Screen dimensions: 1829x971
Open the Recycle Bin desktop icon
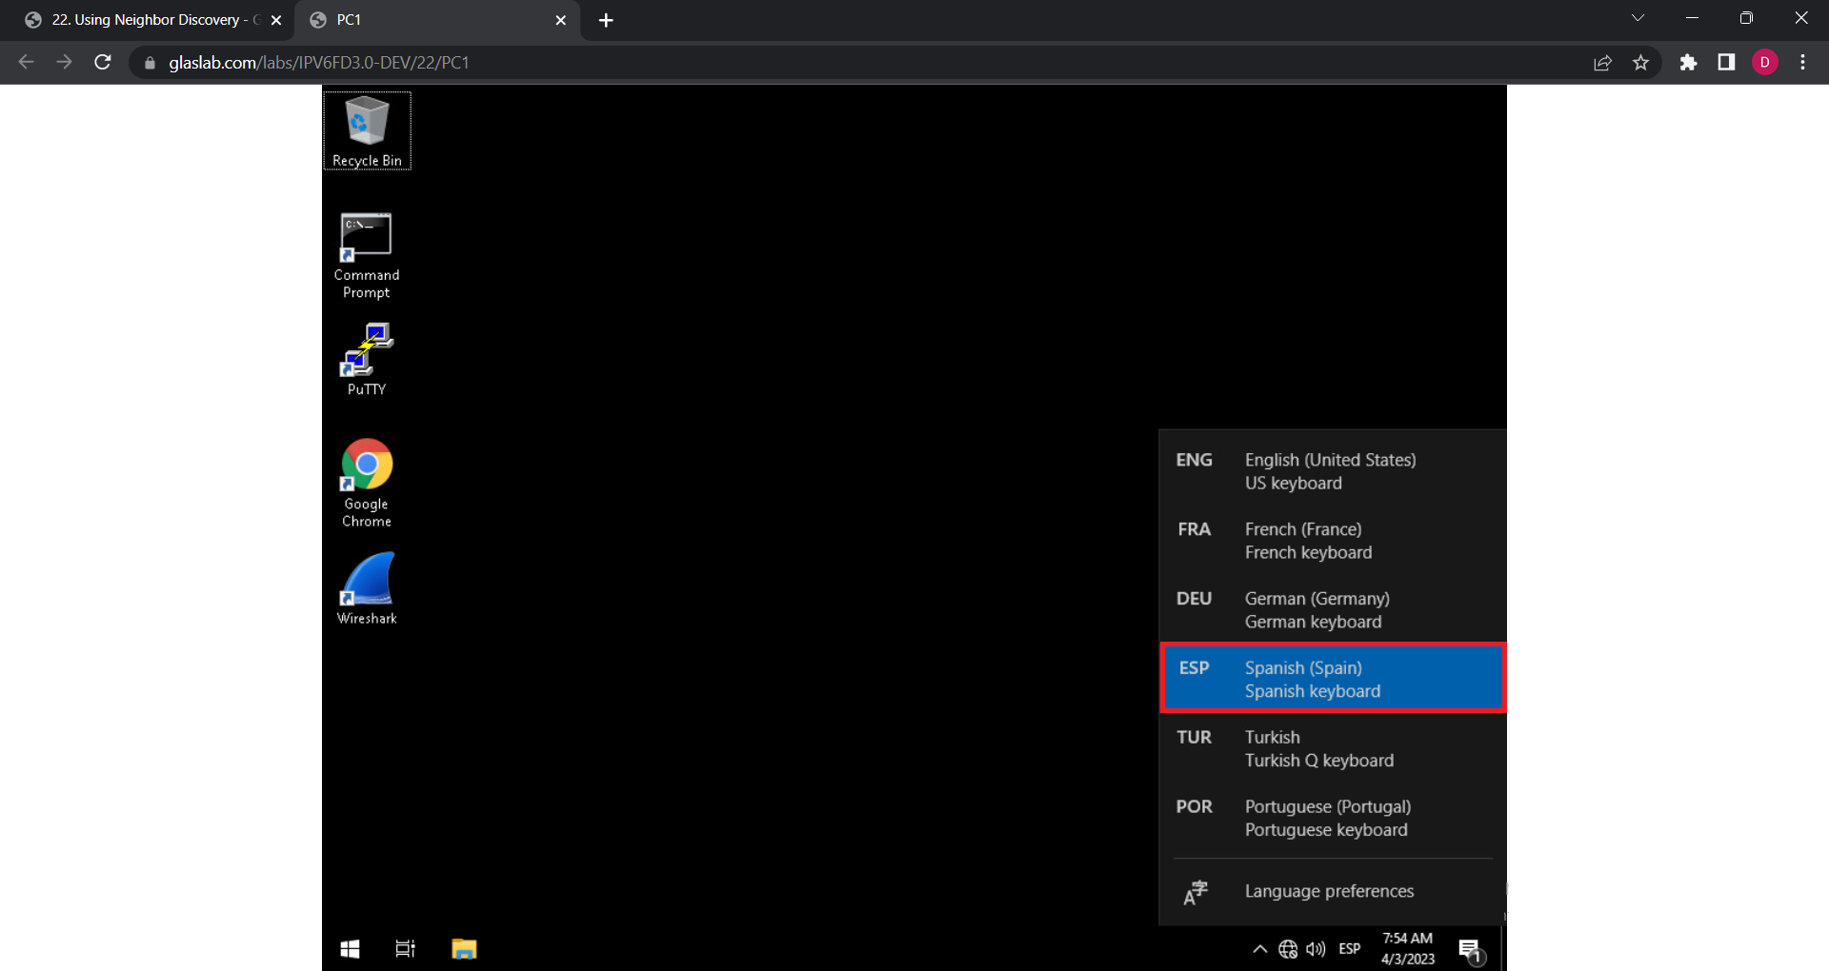[367, 130]
